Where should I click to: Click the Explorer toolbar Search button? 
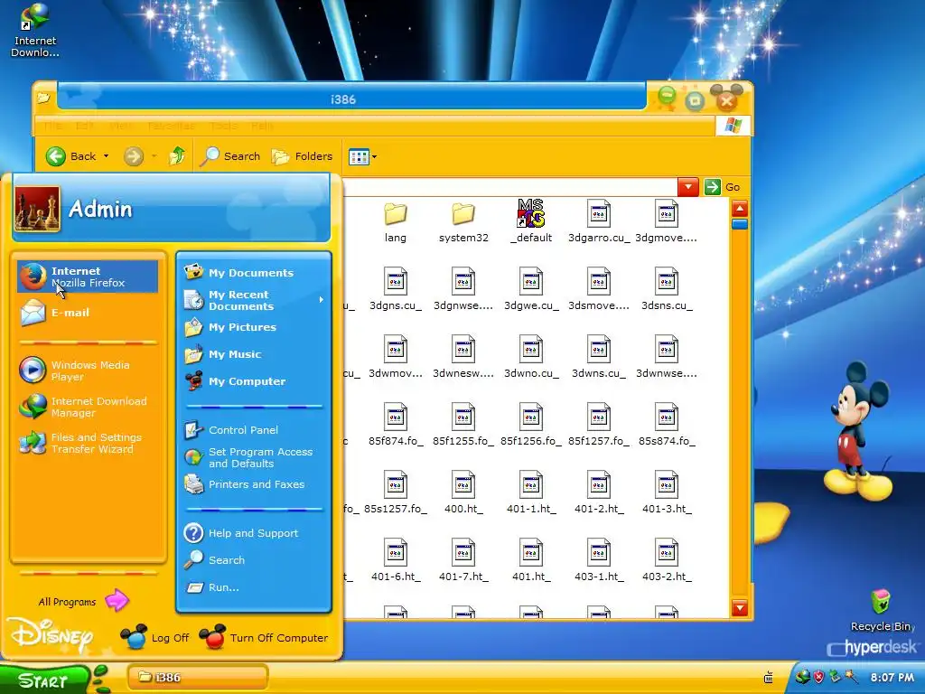[x=230, y=156]
